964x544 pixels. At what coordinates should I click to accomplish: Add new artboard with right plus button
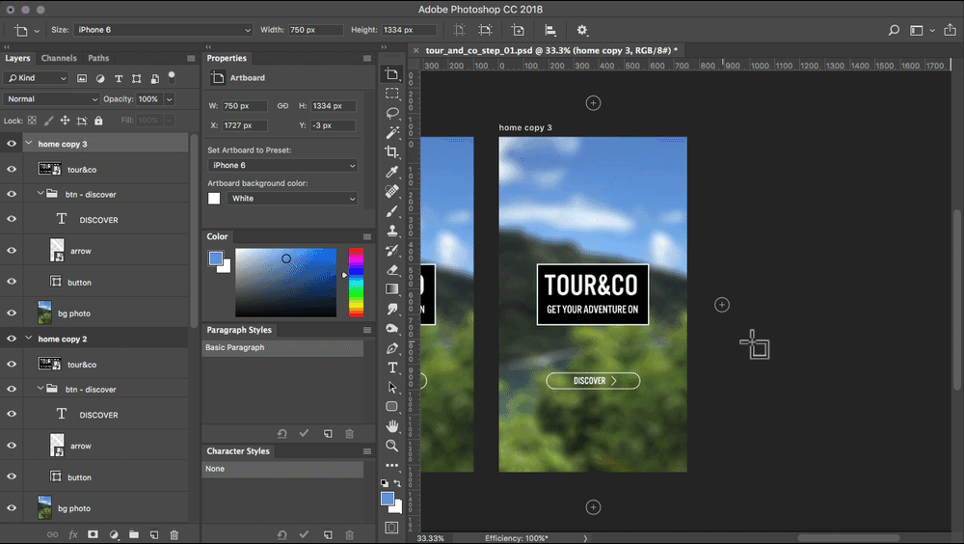(722, 305)
